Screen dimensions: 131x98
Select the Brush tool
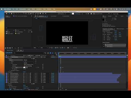36,14
